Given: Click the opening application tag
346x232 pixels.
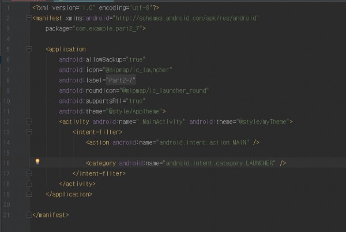Looking at the screenshot, I should coord(66,50).
